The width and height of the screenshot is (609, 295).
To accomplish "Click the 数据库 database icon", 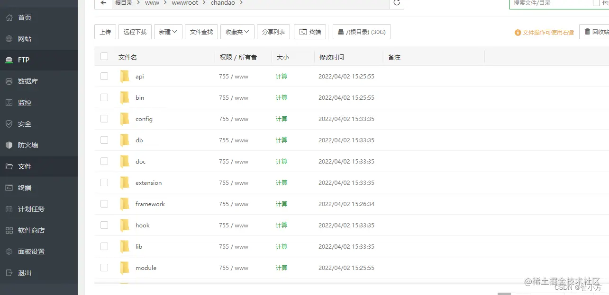I will (9, 81).
